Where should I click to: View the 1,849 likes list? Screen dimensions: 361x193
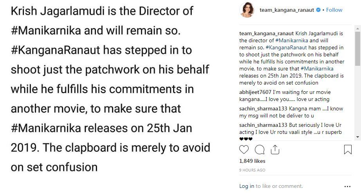click(x=252, y=161)
